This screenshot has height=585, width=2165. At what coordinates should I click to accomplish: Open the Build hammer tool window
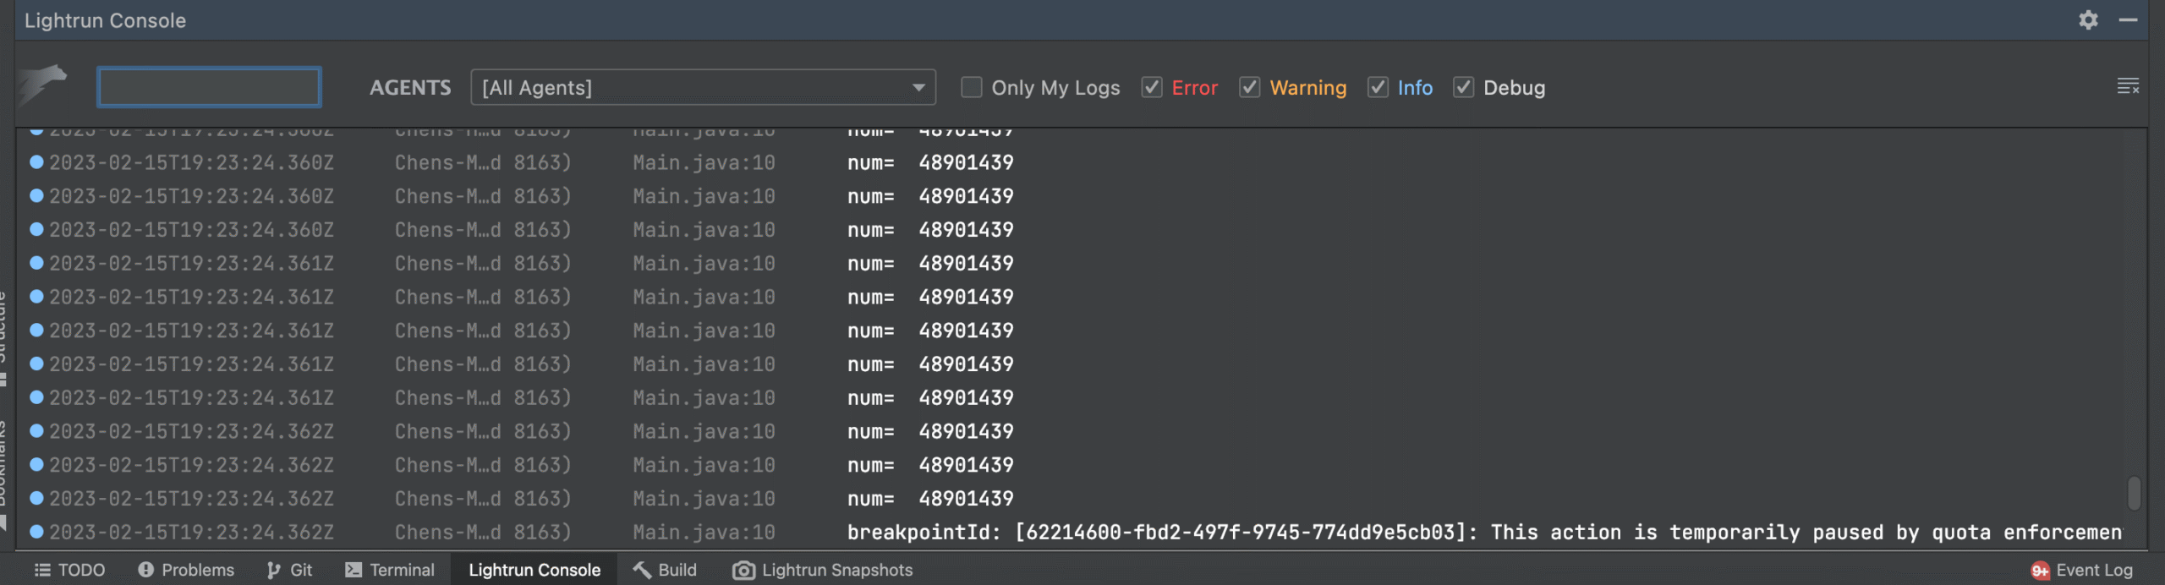coord(665,571)
